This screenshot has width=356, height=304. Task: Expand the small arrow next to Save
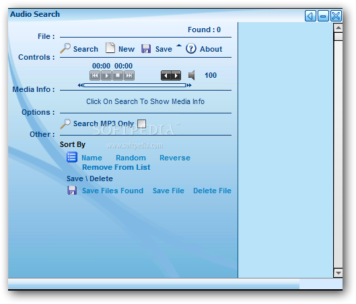coord(179,46)
